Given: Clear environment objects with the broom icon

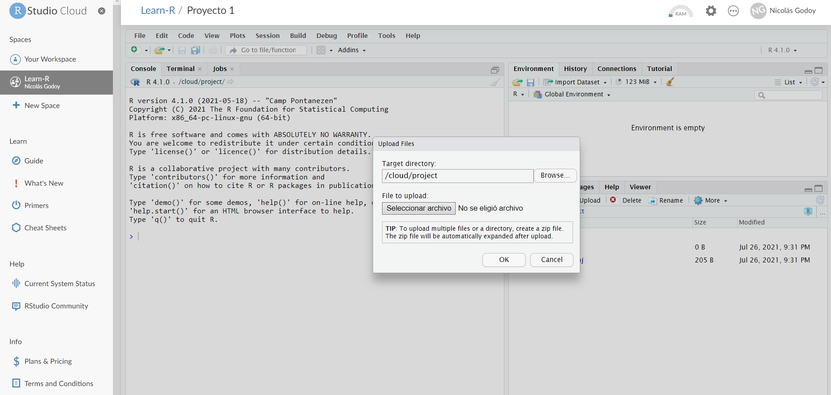Looking at the screenshot, I should click(x=670, y=82).
